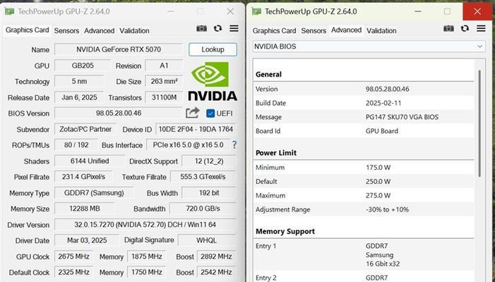This screenshot has width=495, height=282.
Task: Click GPU-Z app icon in right window title bar
Action: pyautogui.click(x=256, y=12)
